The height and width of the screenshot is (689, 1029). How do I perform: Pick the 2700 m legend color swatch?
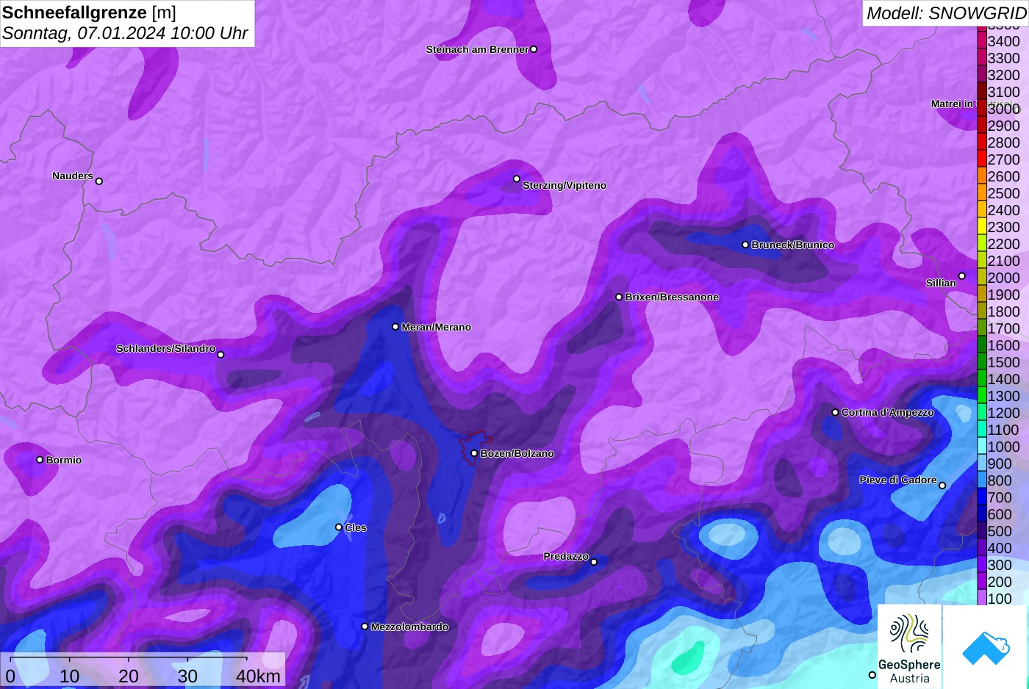point(981,159)
